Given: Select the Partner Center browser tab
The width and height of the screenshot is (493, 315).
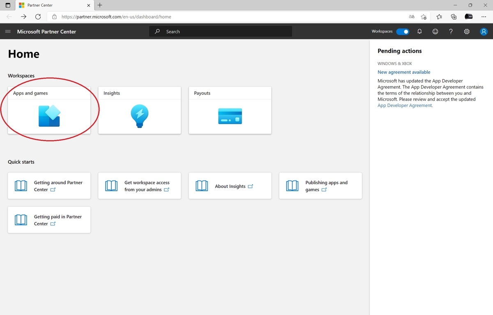Looking at the screenshot, I should pos(55,5).
